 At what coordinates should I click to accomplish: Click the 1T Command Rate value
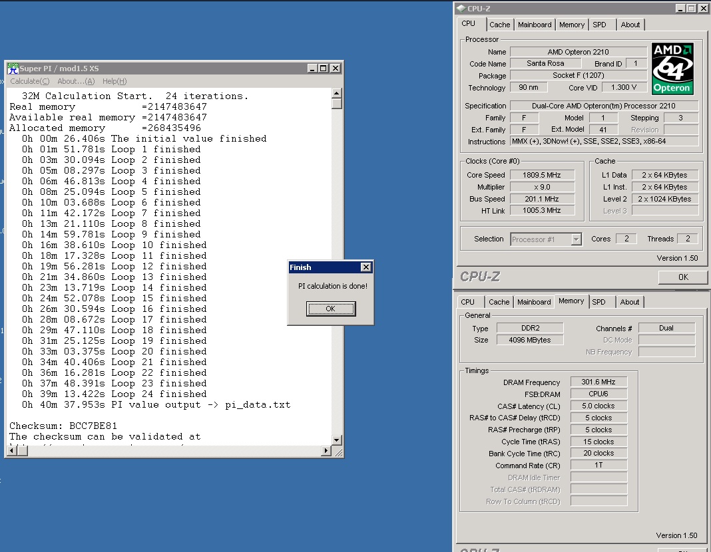pos(598,465)
